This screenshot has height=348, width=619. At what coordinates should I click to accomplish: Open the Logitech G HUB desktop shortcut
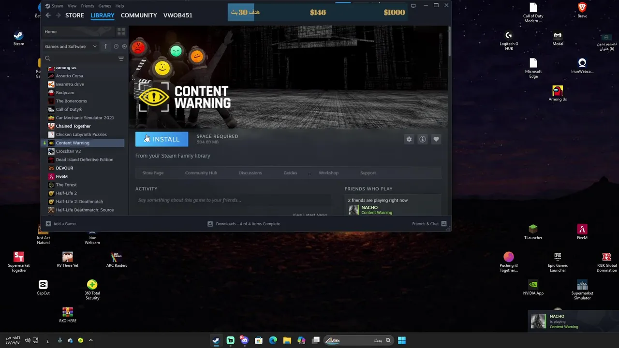click(x=509, y=41)
